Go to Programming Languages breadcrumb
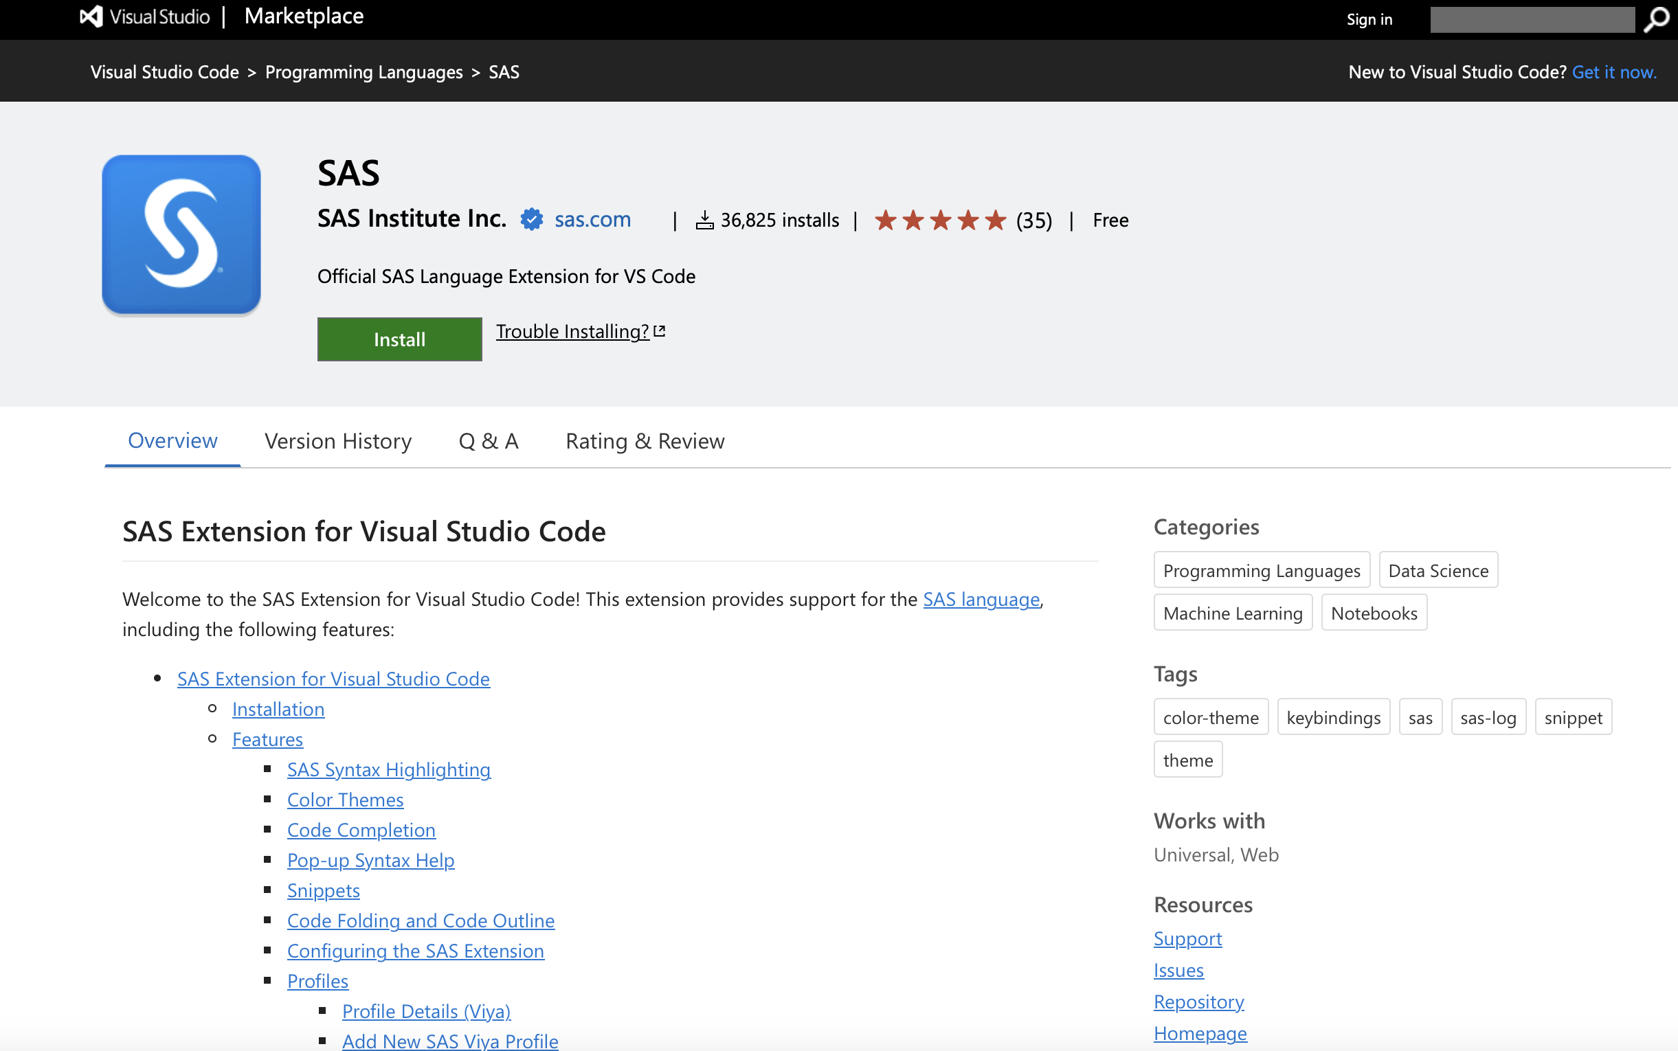1678x1051 pixels. click(x=363, y=72)
